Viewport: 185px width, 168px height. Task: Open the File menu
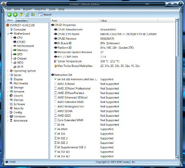point(9,9)
